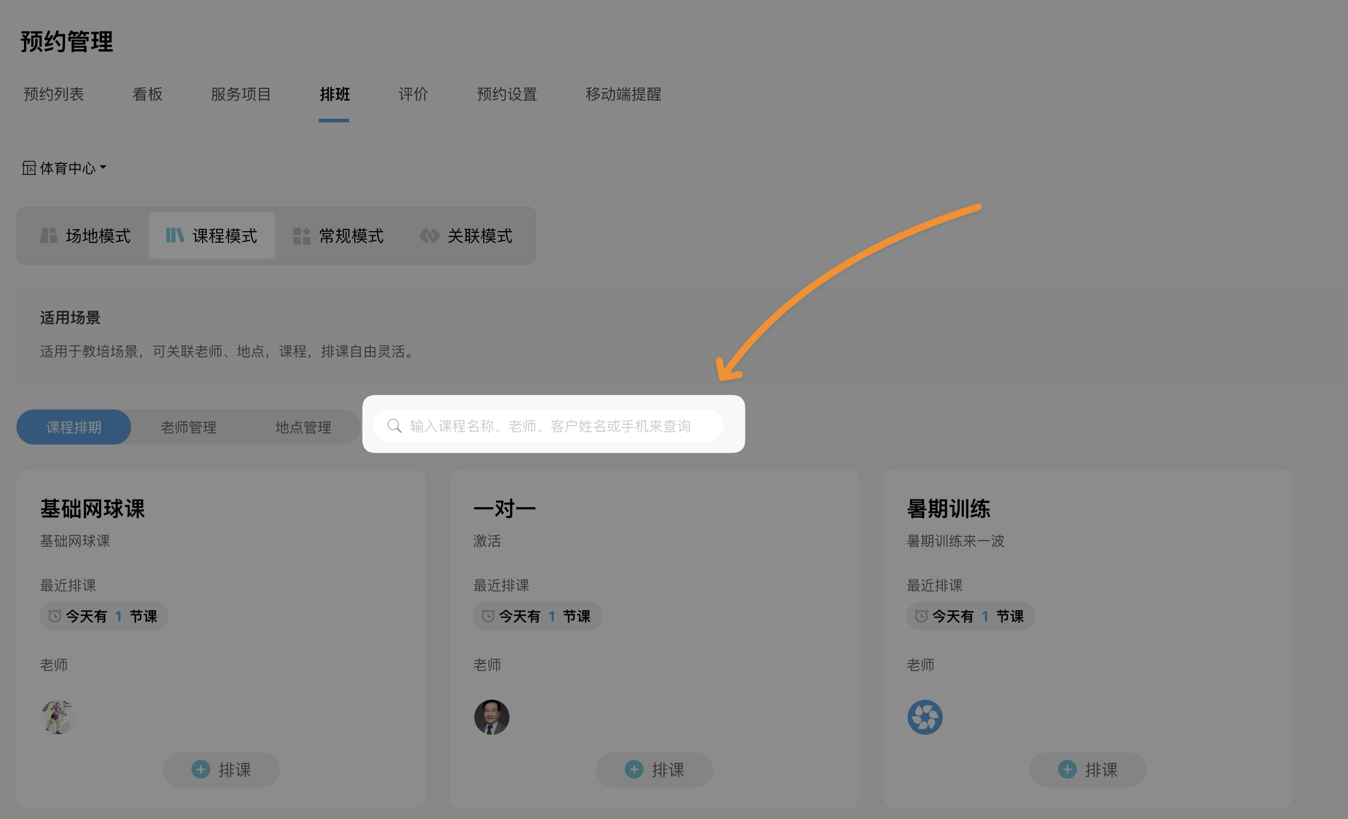Open the 服务项目 tab
1348x819 pixels.
241,94
